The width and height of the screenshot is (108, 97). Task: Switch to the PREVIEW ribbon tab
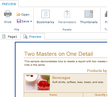coord(9,4)
